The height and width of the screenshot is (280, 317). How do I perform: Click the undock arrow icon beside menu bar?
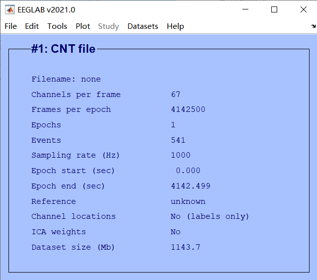[x=314, y=26]
